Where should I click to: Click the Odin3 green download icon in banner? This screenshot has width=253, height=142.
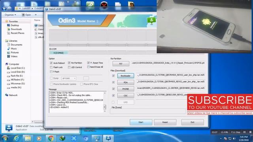pos(151,21)
